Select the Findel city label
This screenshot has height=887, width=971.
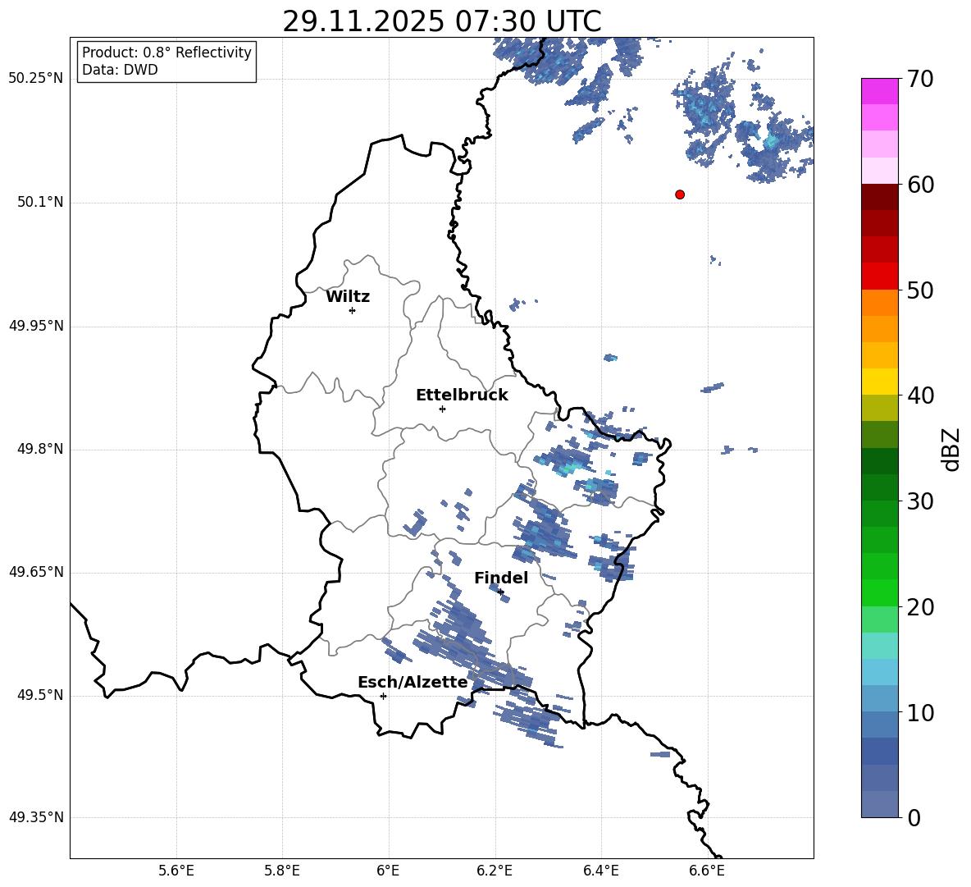coord(501,578)
